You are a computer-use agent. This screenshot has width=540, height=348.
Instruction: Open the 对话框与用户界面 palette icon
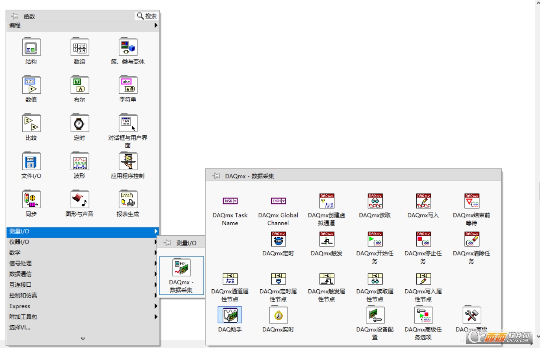(x=128, y=123)
